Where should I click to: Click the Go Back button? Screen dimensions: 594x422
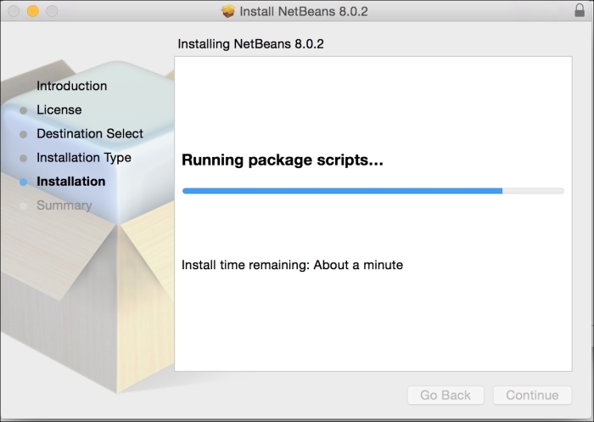click(x=445, y=395)
